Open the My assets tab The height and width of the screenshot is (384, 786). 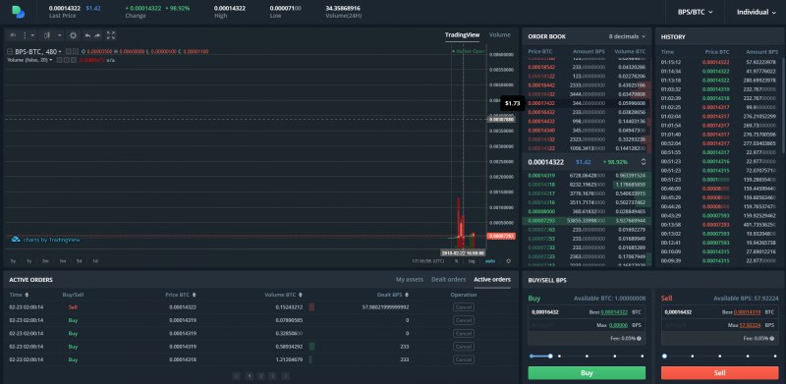point(409,279)
